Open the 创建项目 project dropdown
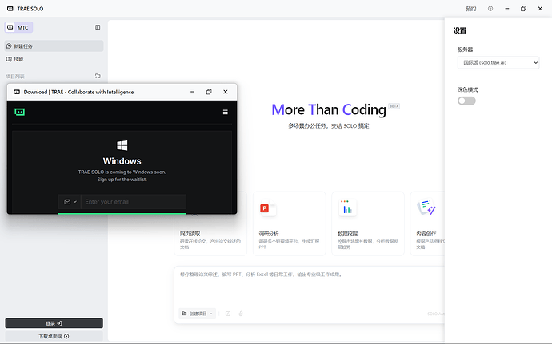552x344 pixels. point(197,314)
